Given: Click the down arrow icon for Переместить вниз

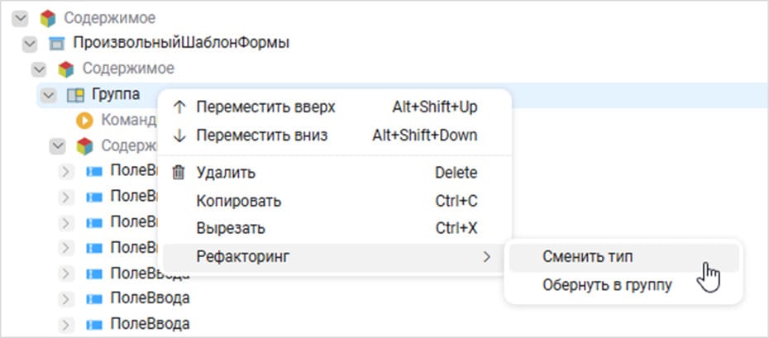Looking at the screenshot, I should pos(178,135).
